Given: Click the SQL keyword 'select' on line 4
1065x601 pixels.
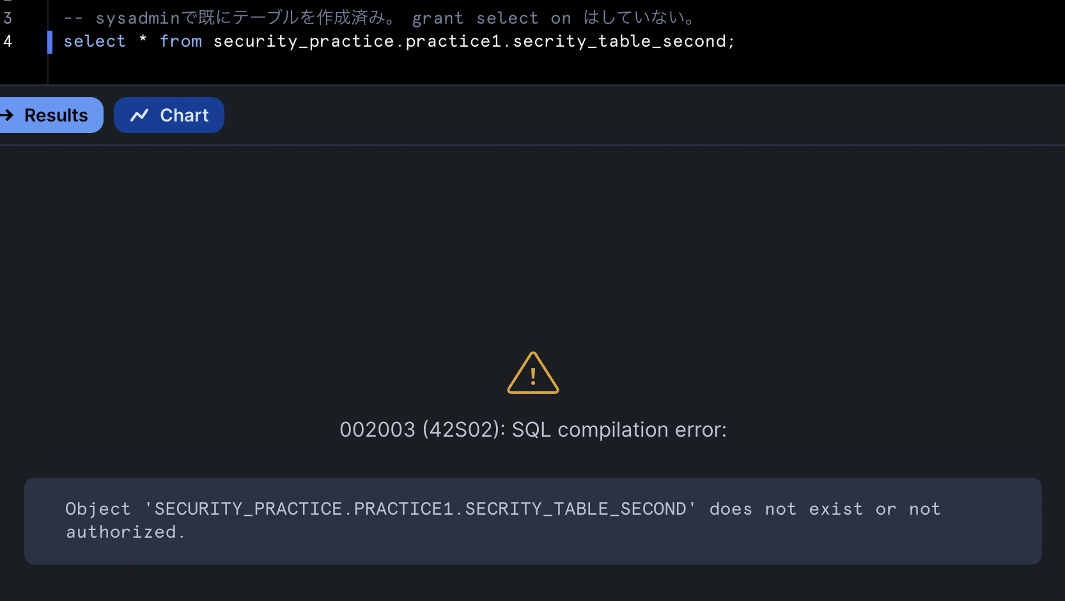Looking at the screenshot, I should point(94,41).
